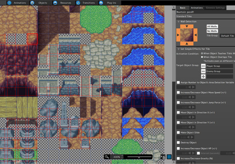Increase the Area Detection Variable number
The width and height of the screenshot is (235, 164).
point(193,87)
